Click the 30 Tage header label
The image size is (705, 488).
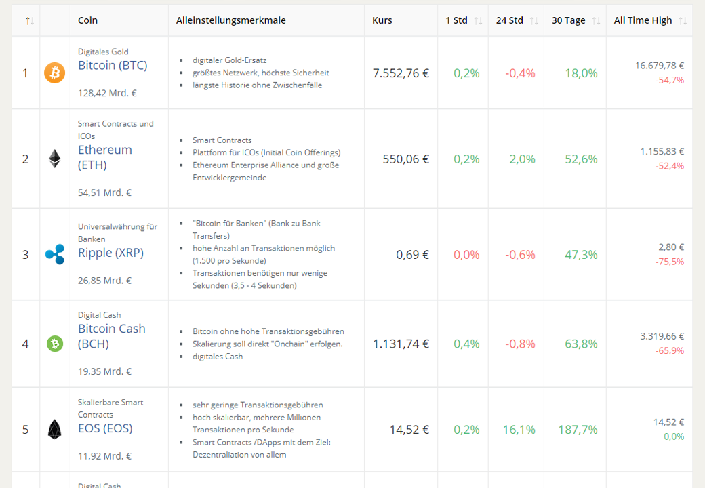click(568, 20)
